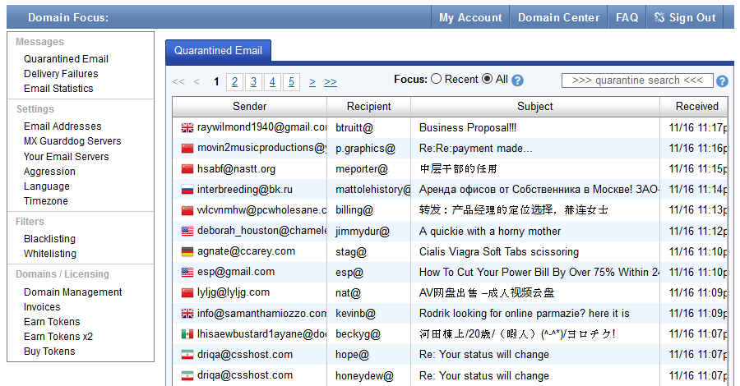Screen dimensions: 740x386
Task: Open the Quarantined Email tab
Action: pyautogui.click(x=218, y=51)
